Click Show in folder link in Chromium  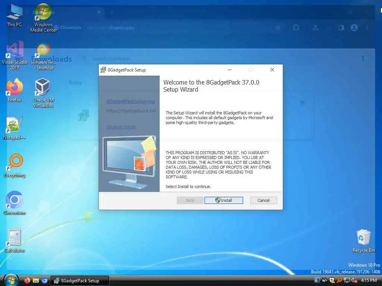121,127
